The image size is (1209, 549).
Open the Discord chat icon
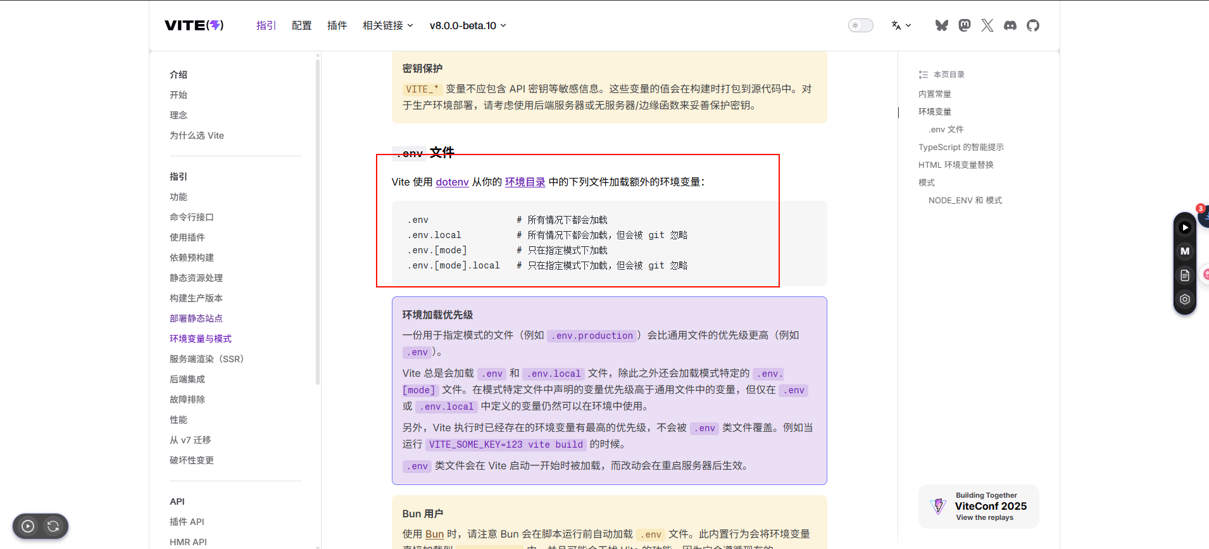[x=1010, y=25]
